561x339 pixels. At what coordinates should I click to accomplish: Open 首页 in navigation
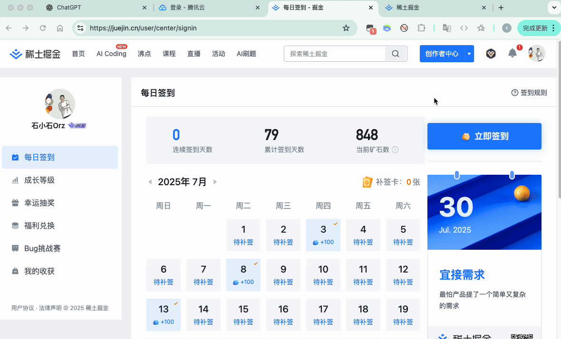pos(78,54)
